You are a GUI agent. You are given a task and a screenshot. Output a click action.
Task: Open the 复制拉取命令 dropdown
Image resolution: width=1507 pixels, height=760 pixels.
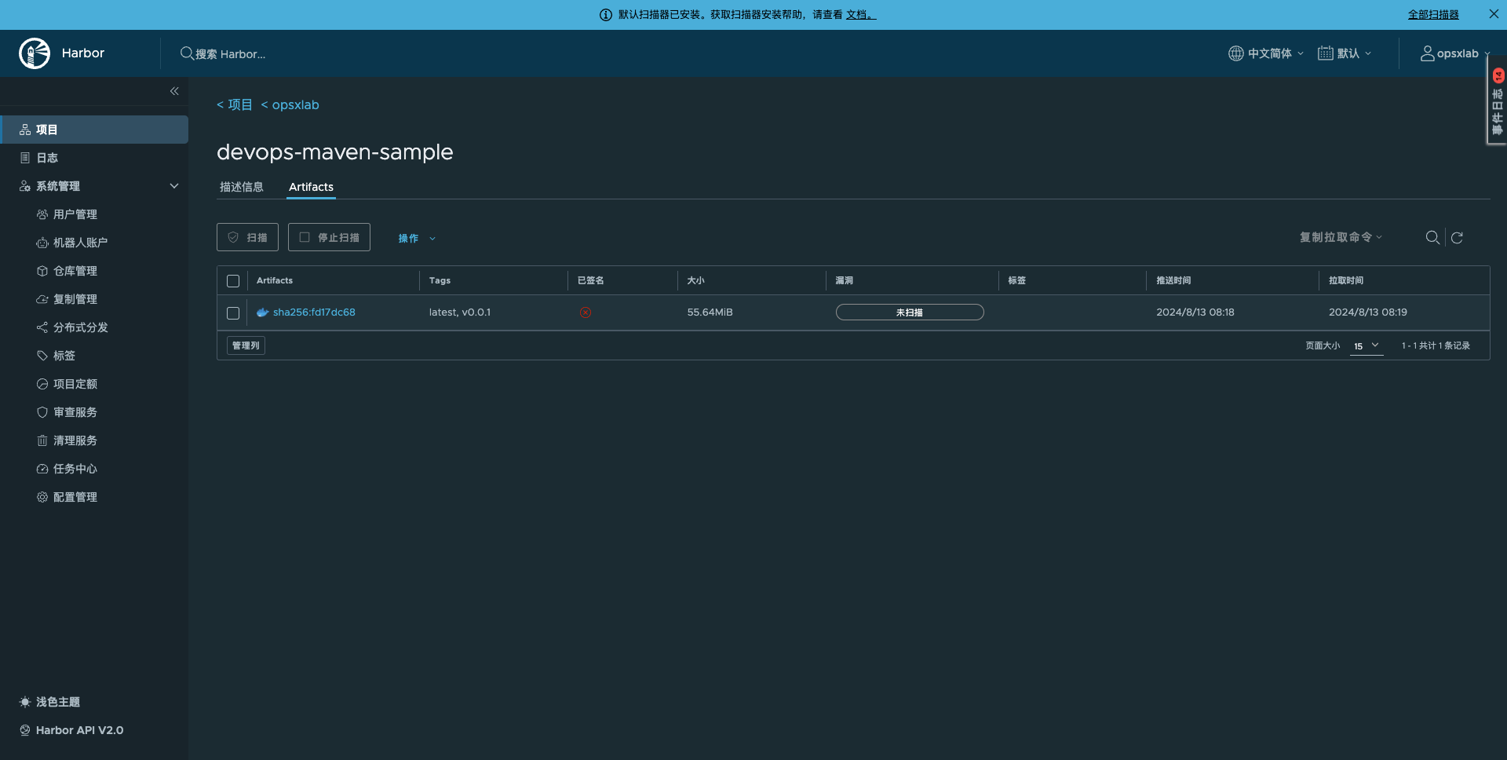[1341, 237]
